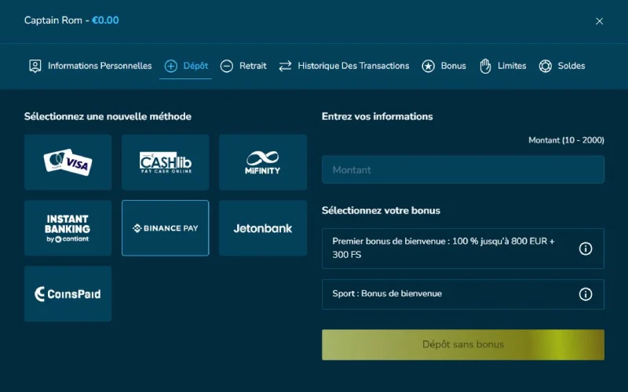Show info for Sport welcome bonus
The image size is (628, 392).
pyautogui.click(x=585, y=294)
